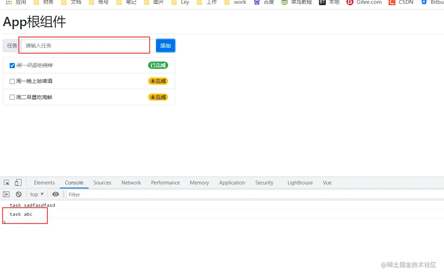Click 未完成 badge for 周二早晨吃海鲜

(x=158, y=97)
